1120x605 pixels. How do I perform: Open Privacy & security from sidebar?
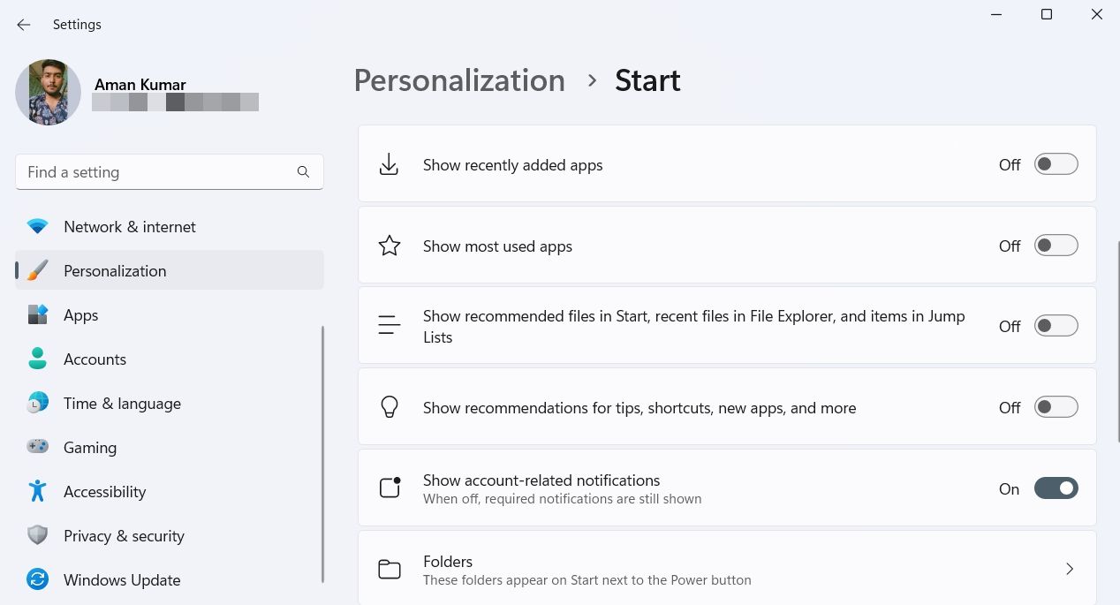(x=37, y=535)
